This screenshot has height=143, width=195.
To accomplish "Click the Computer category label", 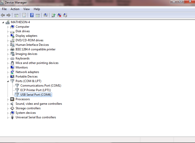I will coord(22,27).
